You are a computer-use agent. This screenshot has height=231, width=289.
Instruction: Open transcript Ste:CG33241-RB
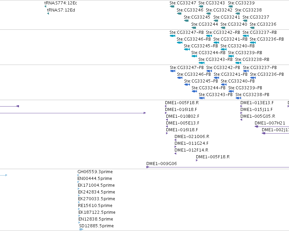230,39
